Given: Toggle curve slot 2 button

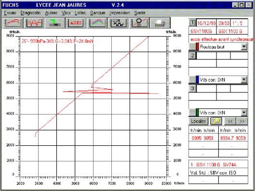Looking at the screenshot, I should coord(192,56).
